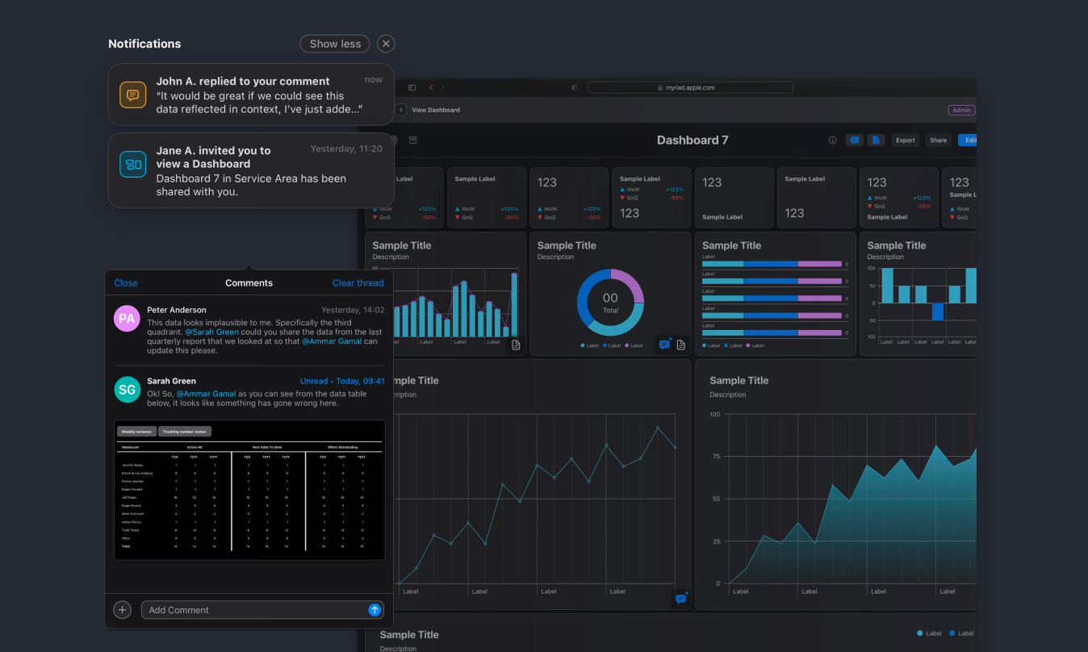Click the blue dashboard icon in Jane A.'s notification
This screenshot has height=652, width=1088.
132,164
